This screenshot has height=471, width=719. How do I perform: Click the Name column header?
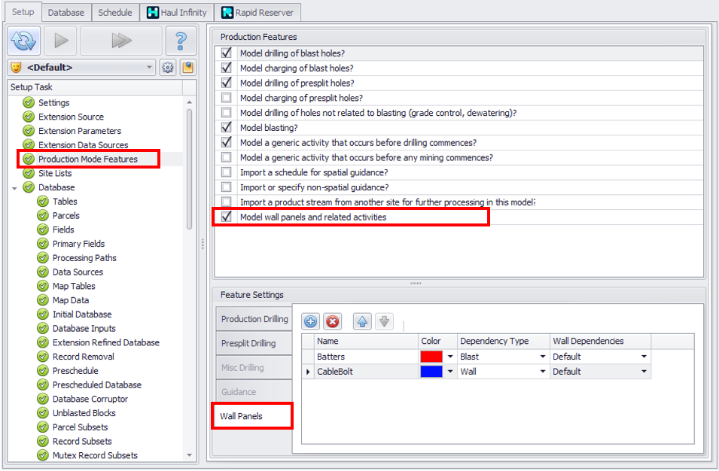(367, 342)
